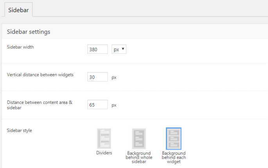Focus the vertical distance field showing 30

point(97,77)
